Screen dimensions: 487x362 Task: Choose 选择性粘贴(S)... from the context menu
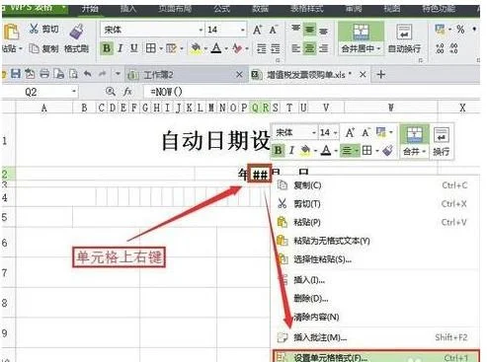[375, 259]
